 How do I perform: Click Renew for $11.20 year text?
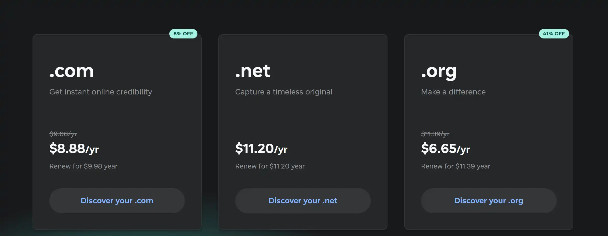pos(270,166)
